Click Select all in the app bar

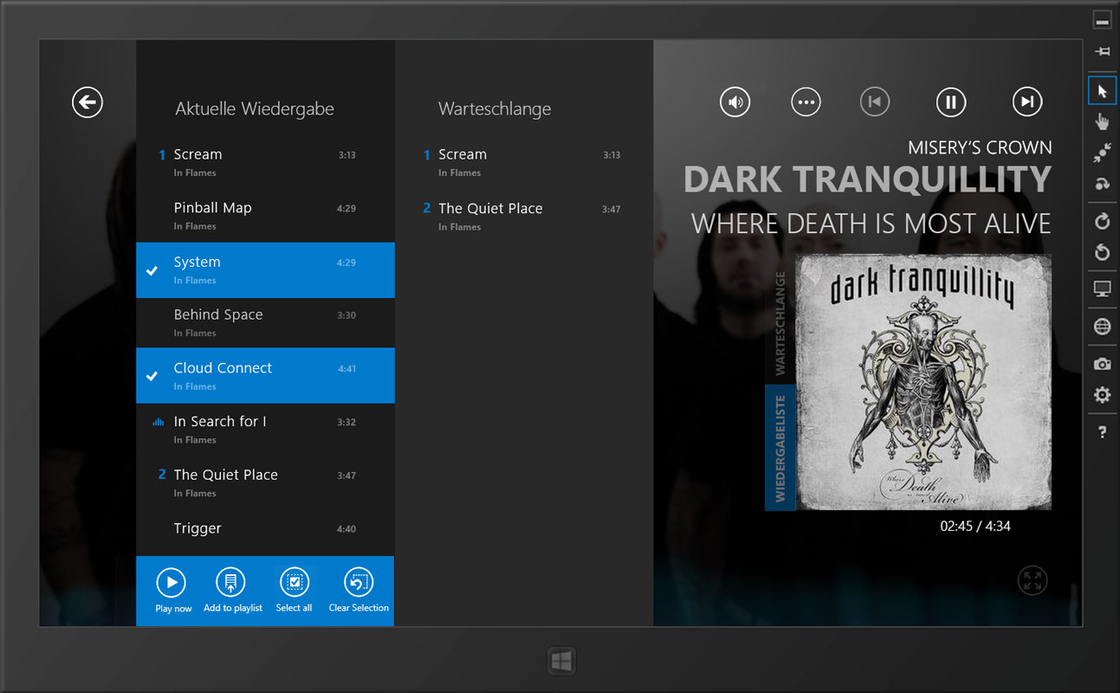[294, 583]
